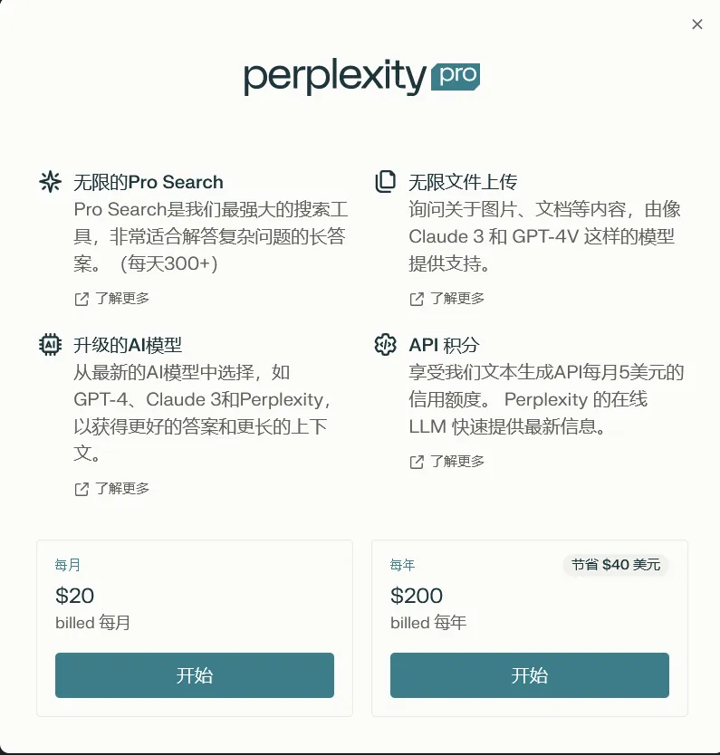Start the $20 monthly plan with 开始

click(195, 675)
